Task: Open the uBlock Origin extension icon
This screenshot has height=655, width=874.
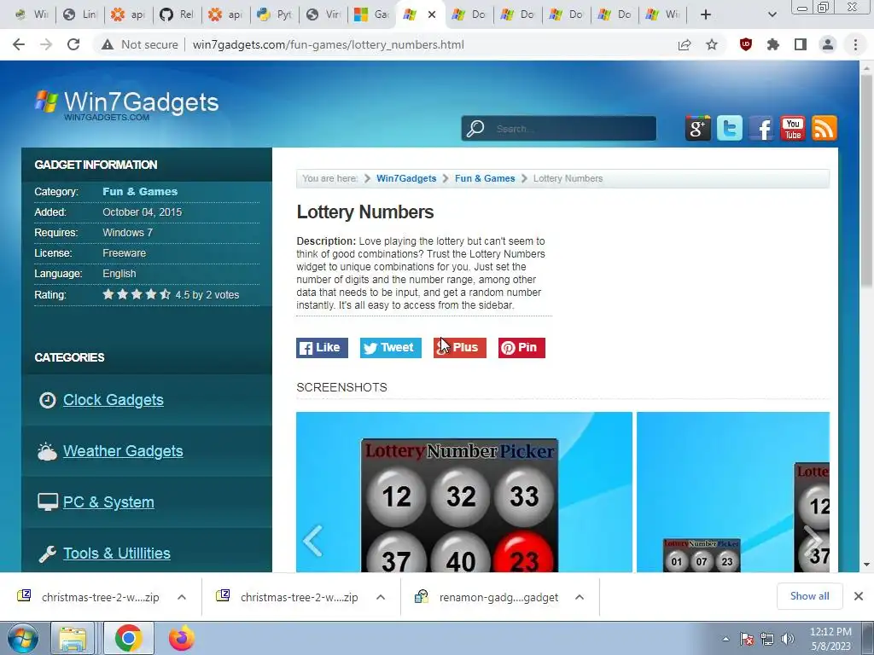Action: point(746,44)
